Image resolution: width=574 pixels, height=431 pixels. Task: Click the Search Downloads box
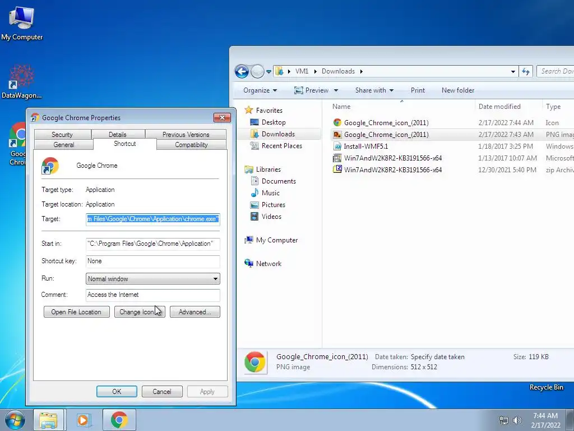(556, 71)
